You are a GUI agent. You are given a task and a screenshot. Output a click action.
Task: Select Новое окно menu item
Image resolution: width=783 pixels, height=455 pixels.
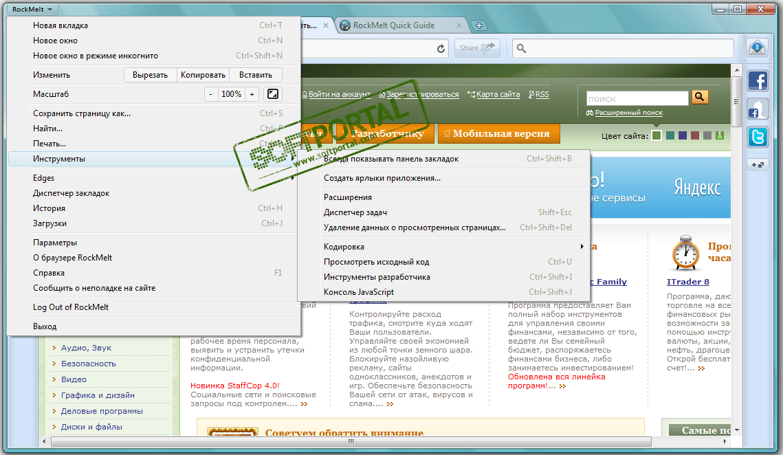click(x=155, y=41)
